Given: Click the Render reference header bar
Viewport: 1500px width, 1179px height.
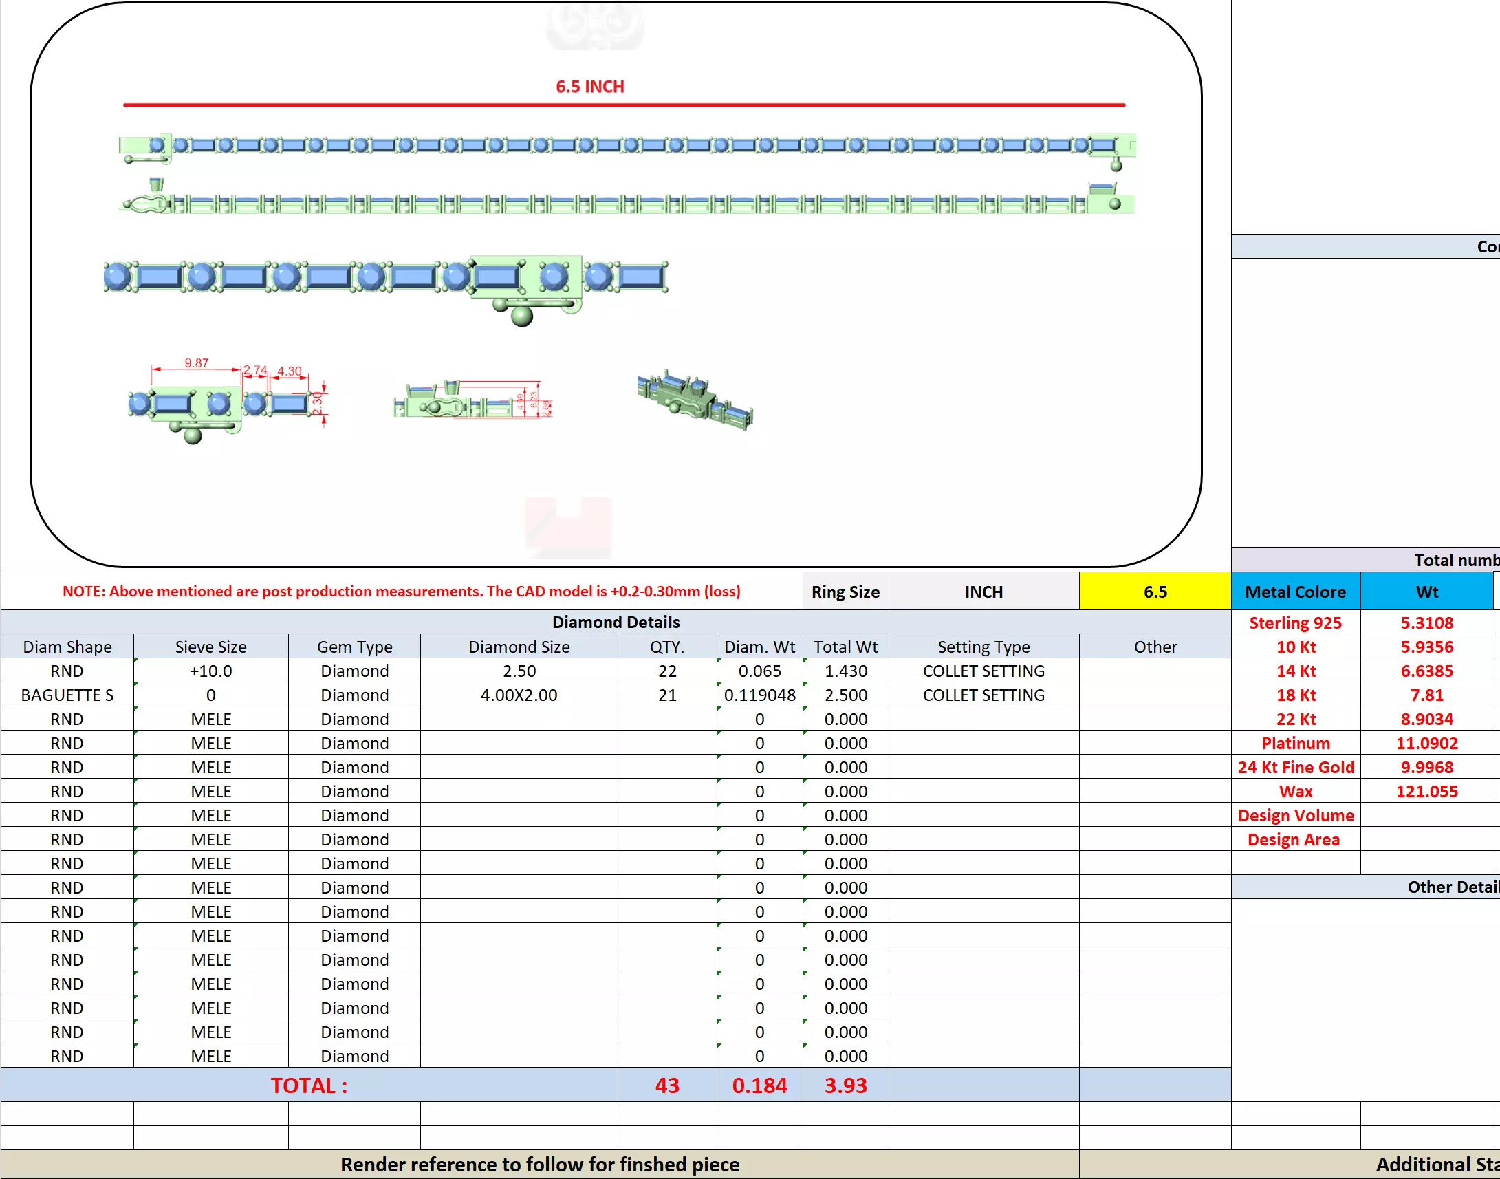Looking at the screenshot, I should (x=539, y=1165).
